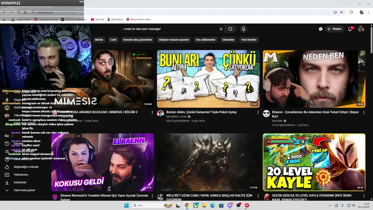Open options for the Mimesis Bölüm 2 video

click(x=152, y=112)
